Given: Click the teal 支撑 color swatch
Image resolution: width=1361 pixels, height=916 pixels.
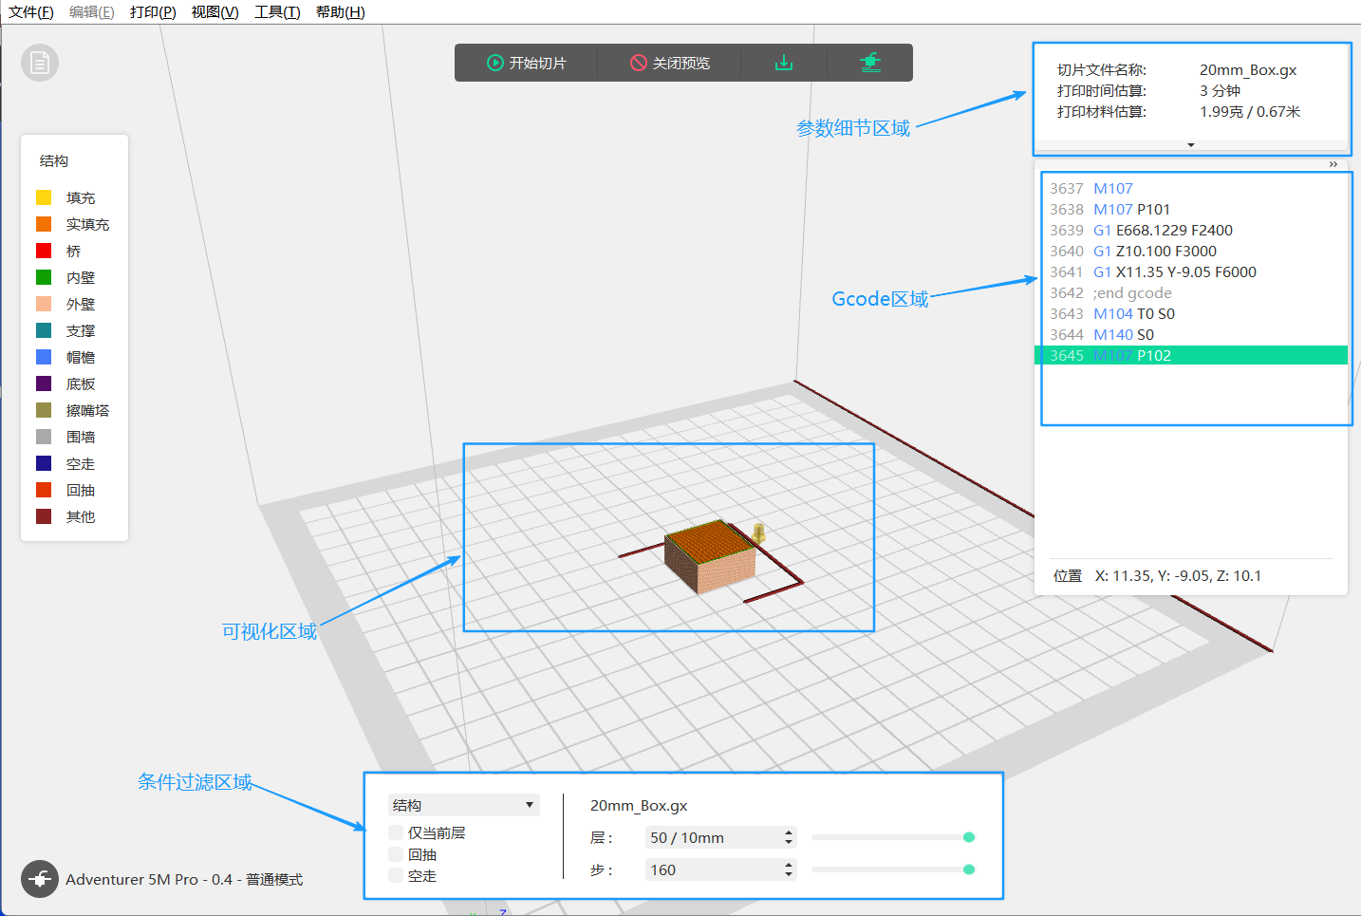Looking at the screenshot, I should 44,330.
